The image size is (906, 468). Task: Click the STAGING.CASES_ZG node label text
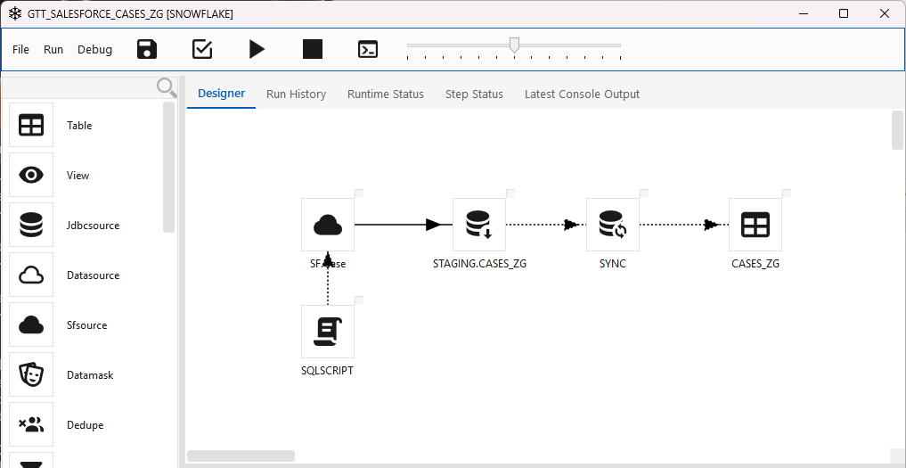pos(479,264)
